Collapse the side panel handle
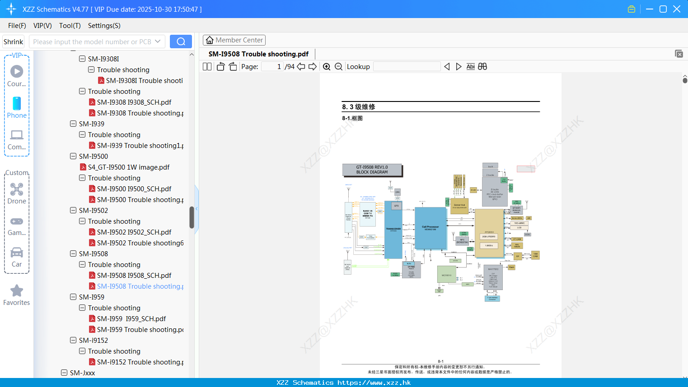 pos(197,208)
